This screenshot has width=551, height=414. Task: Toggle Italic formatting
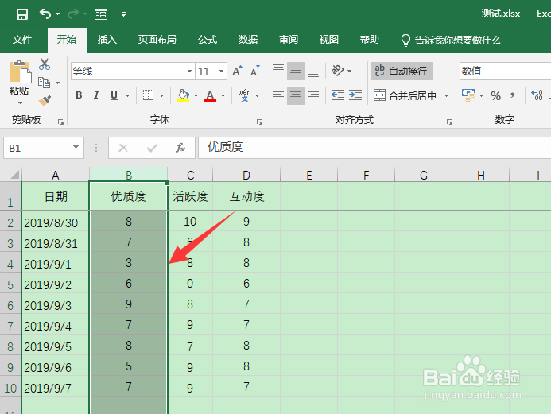(96, 95)
